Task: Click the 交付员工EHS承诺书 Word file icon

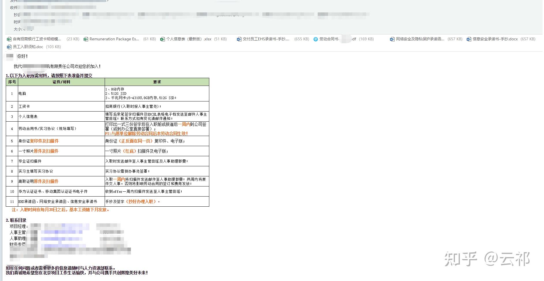Action: point(239,39)
